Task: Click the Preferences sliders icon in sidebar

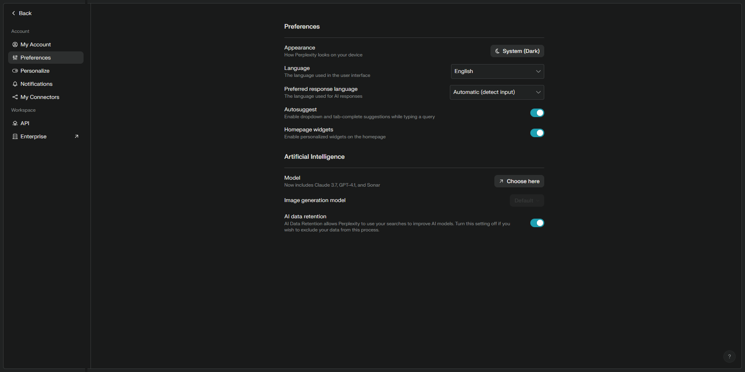Action: point(15,58)
